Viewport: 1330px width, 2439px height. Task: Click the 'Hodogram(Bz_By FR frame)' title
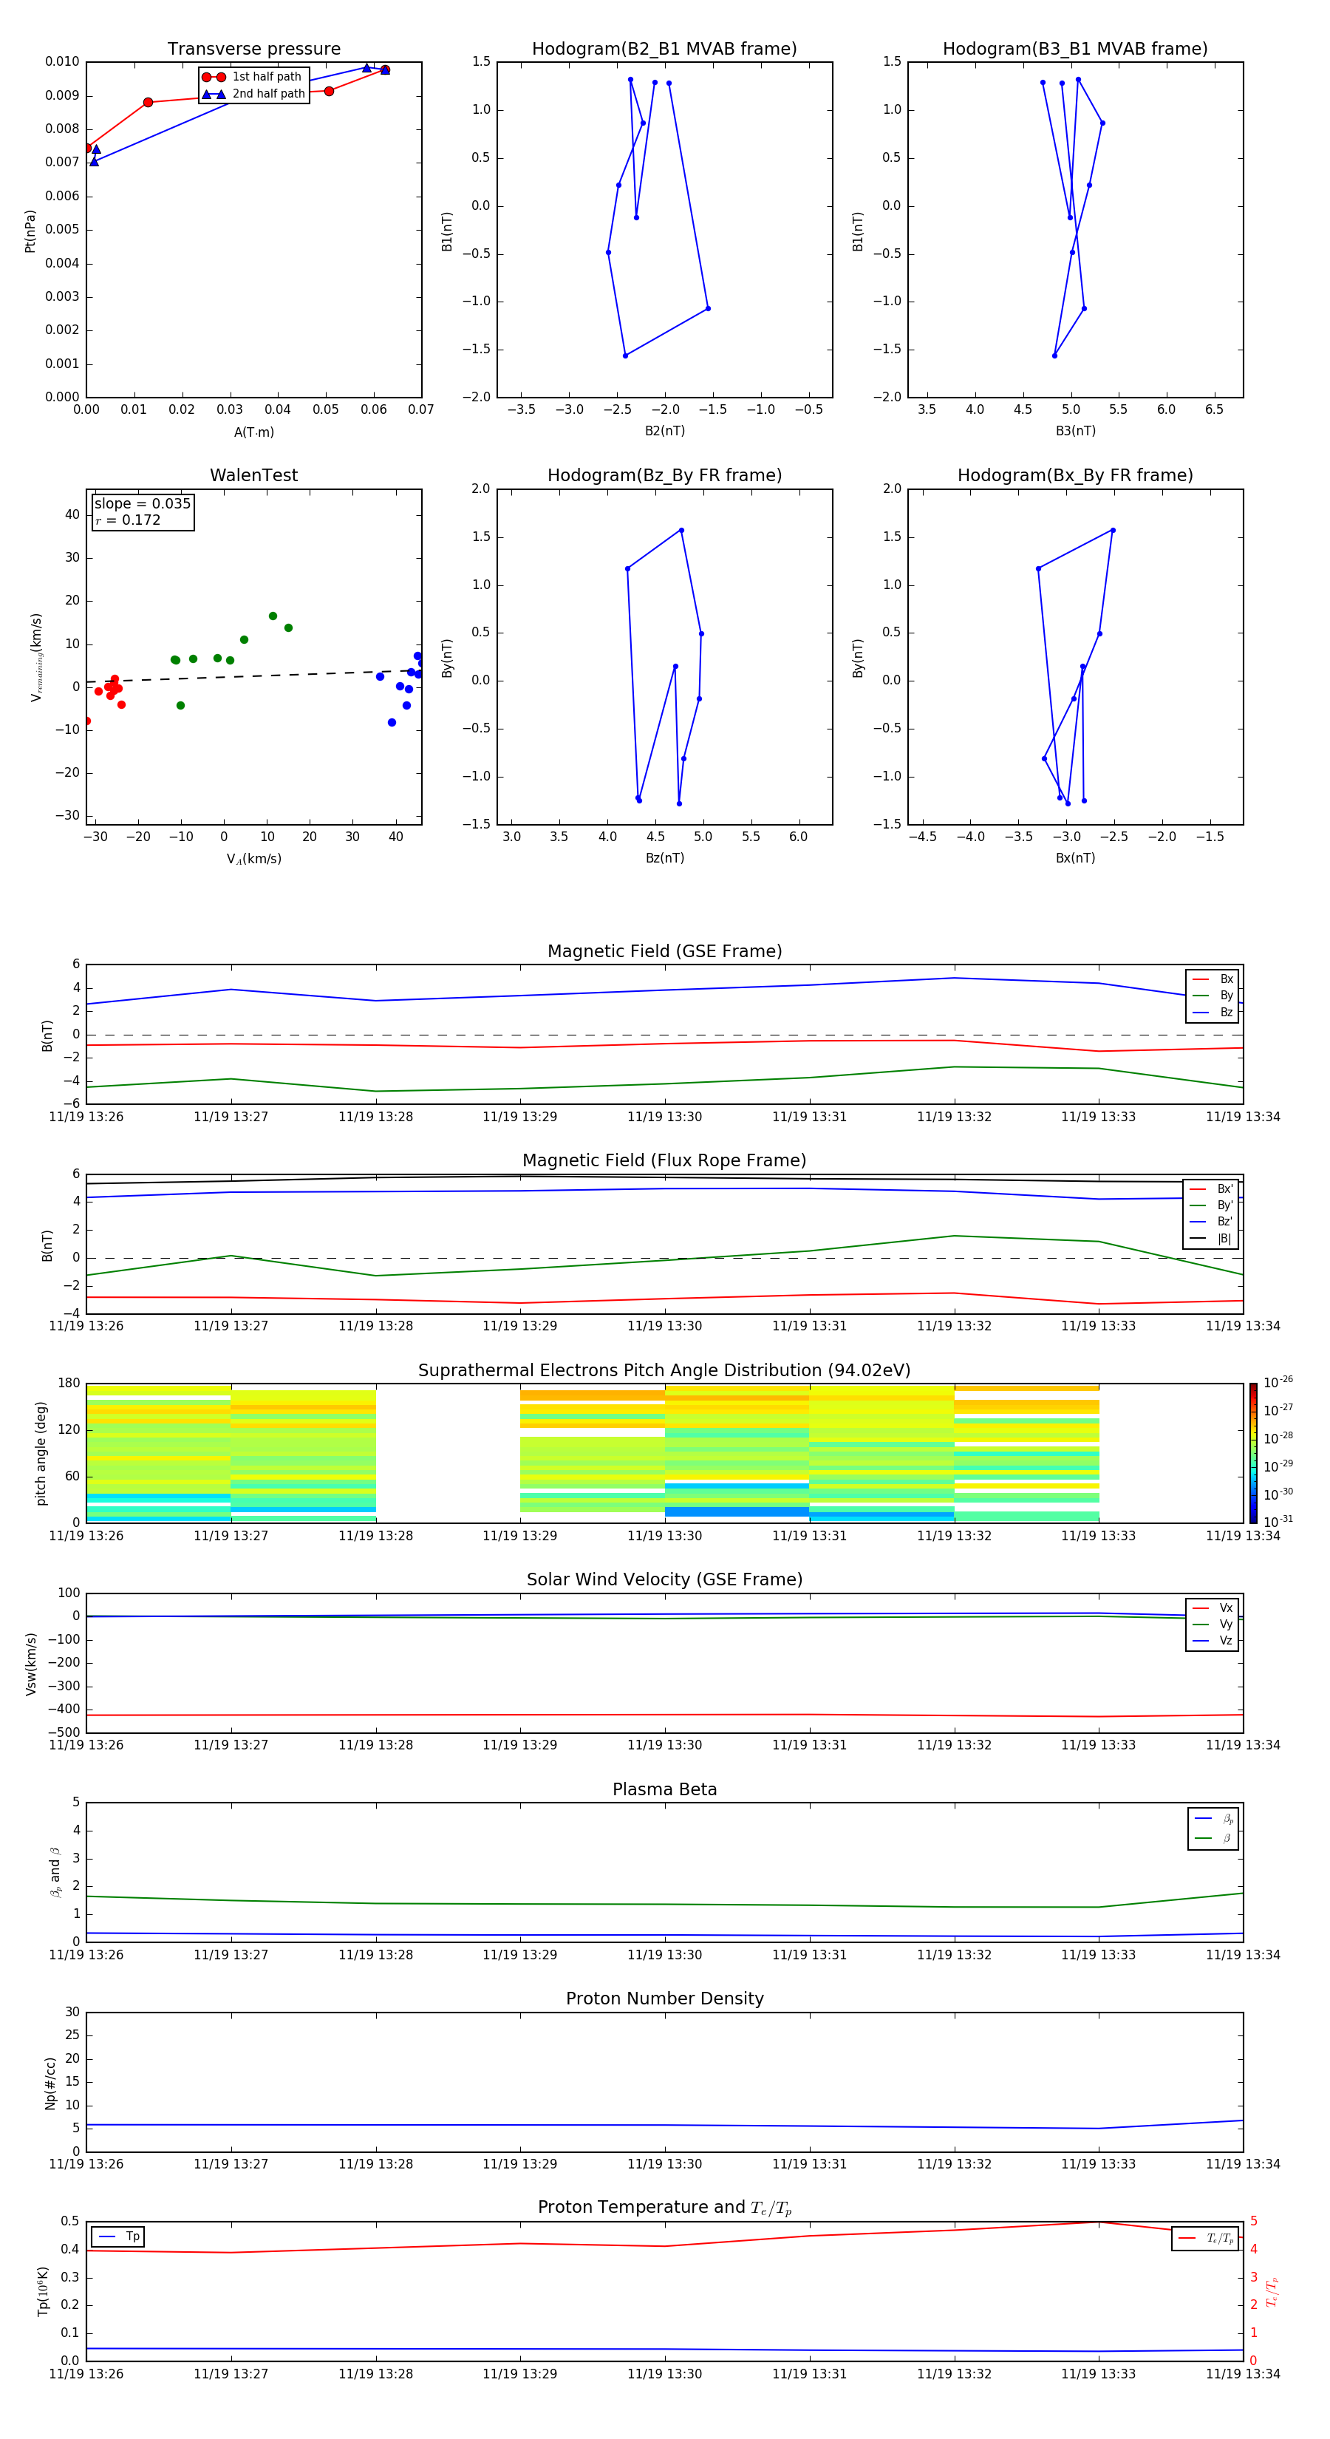tap(664, 475)
